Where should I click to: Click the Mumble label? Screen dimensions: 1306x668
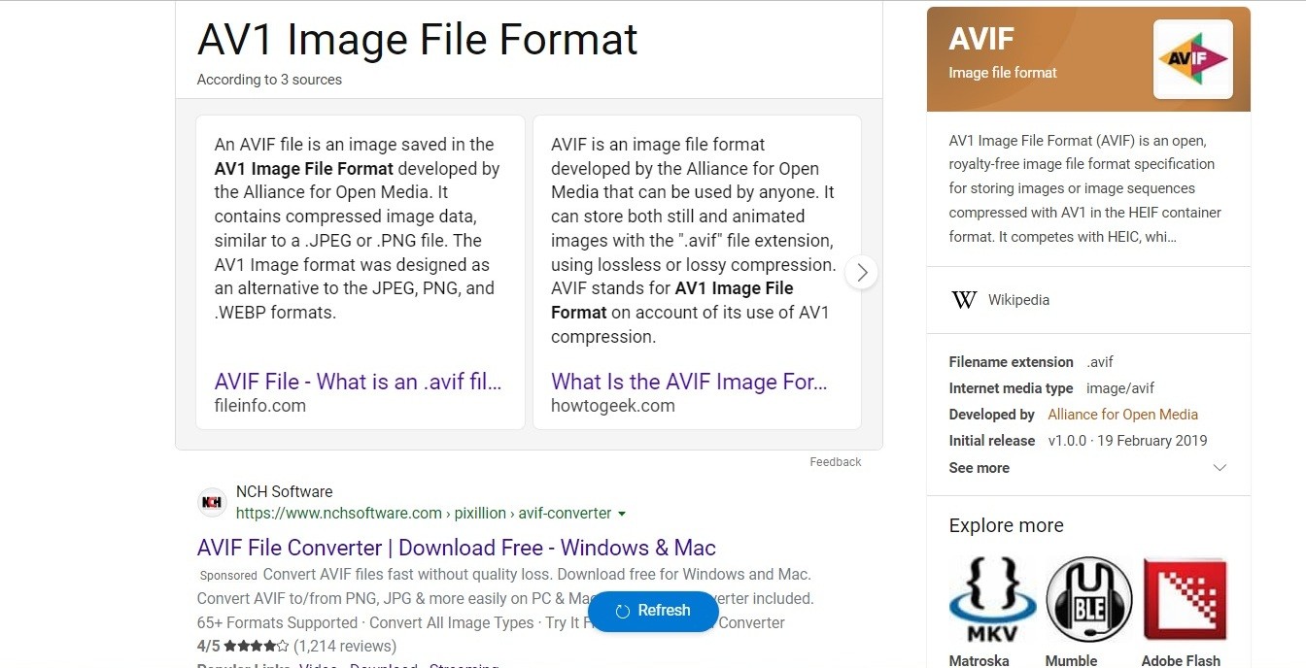click(1071, 661)
